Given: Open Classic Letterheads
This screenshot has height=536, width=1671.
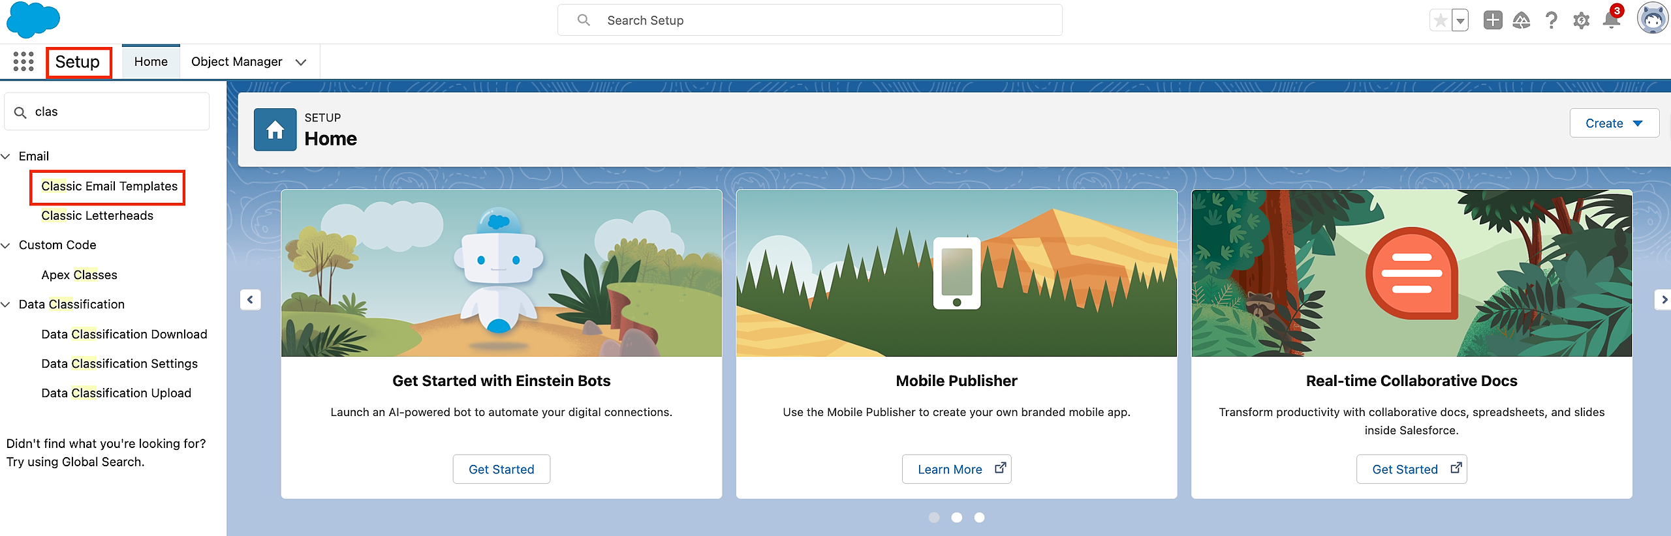Looking at the screenshot, I should coord(97,216).
